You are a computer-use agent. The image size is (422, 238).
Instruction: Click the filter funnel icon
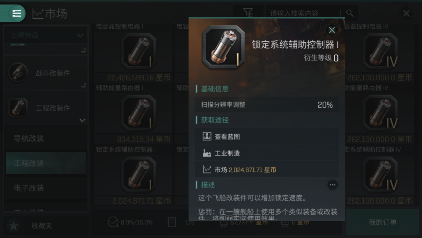pos(248,13)
